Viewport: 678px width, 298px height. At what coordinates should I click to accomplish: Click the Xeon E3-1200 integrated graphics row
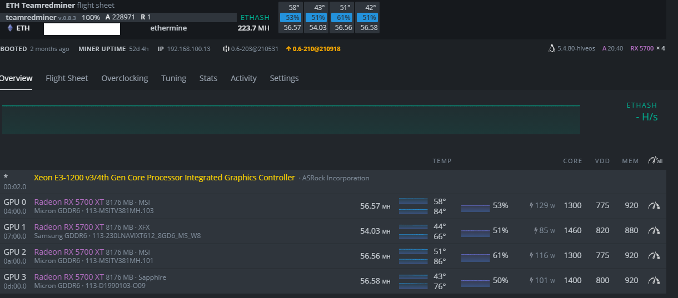(164, 178)
